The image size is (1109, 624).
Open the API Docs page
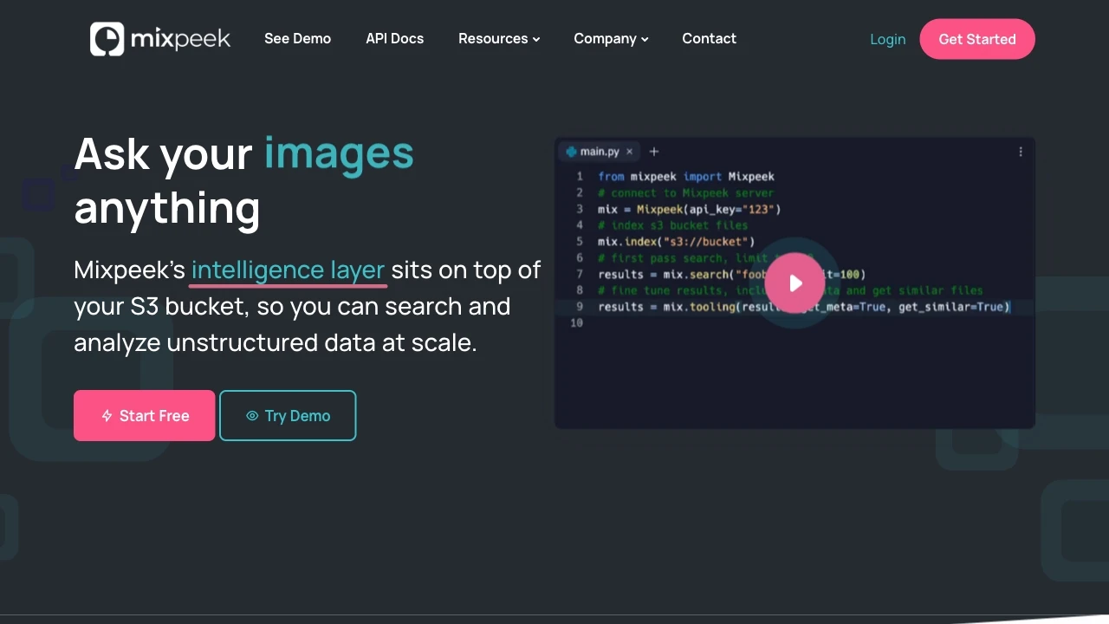[x=394, y=38]
